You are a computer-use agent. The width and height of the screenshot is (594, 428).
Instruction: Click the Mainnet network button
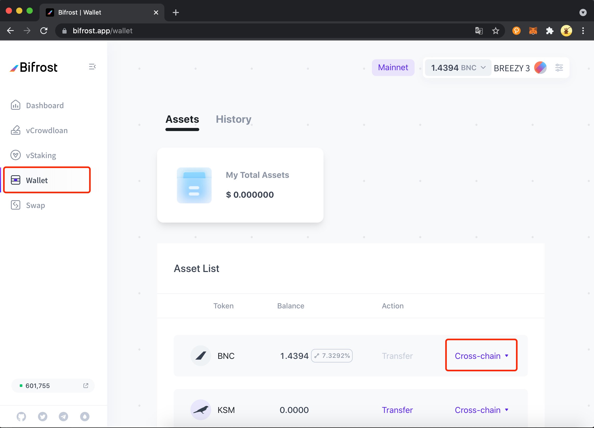click(393, 68)
